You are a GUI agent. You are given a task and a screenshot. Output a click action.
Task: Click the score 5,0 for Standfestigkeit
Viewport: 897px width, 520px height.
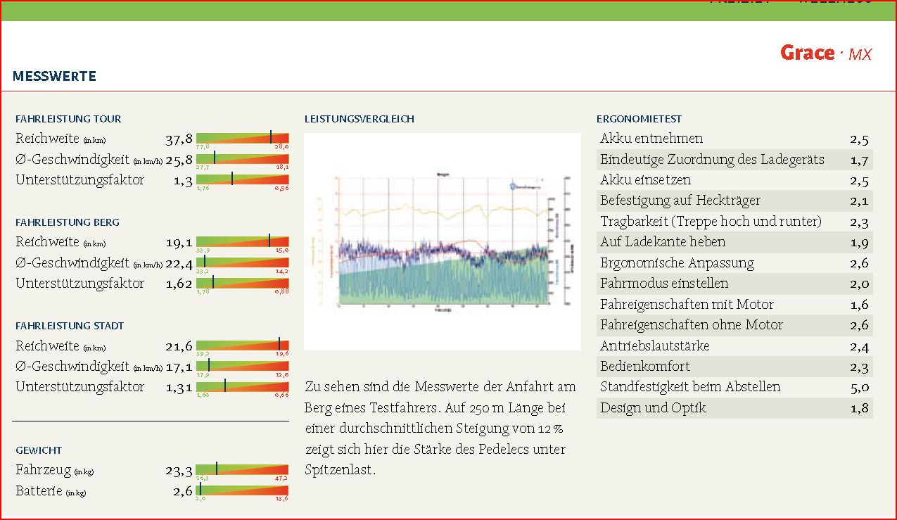859,388
